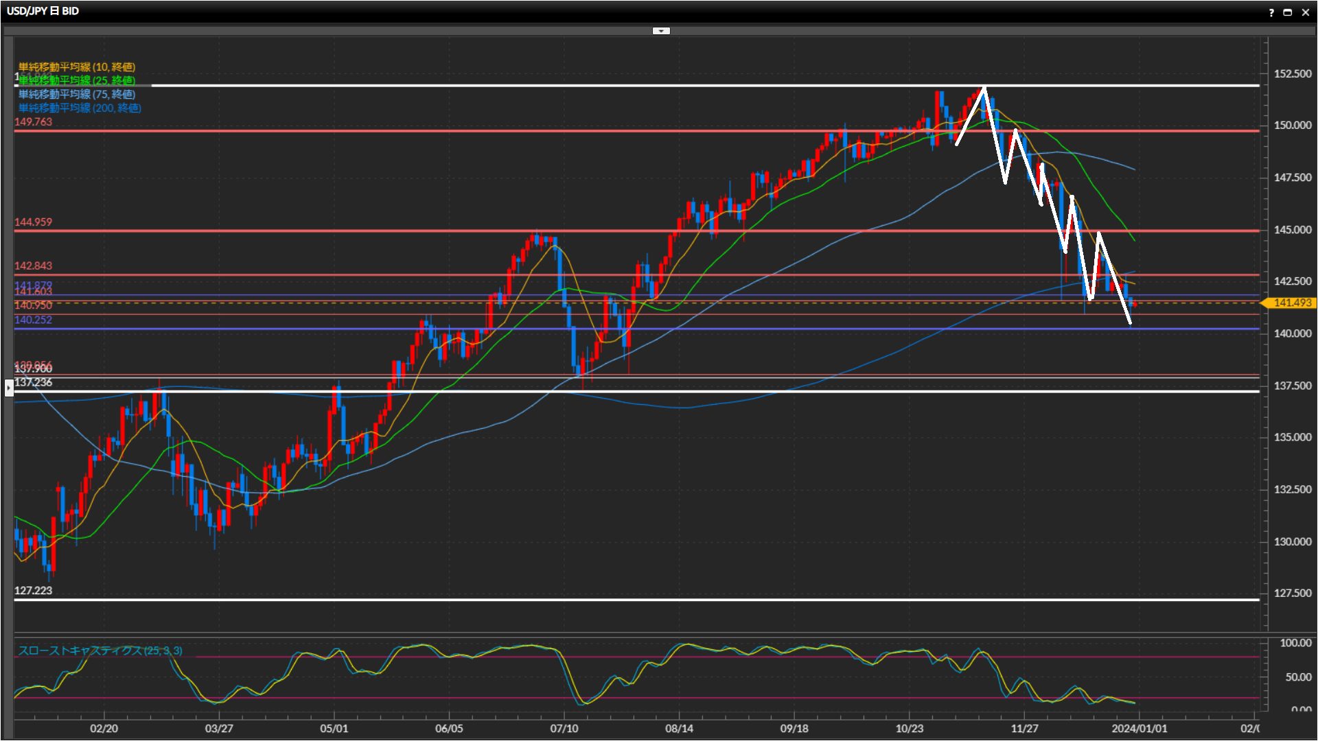Click the 152.500 level on price axis
The width and height of the screenshot is (1318, 741).
tap(1292, 74)
